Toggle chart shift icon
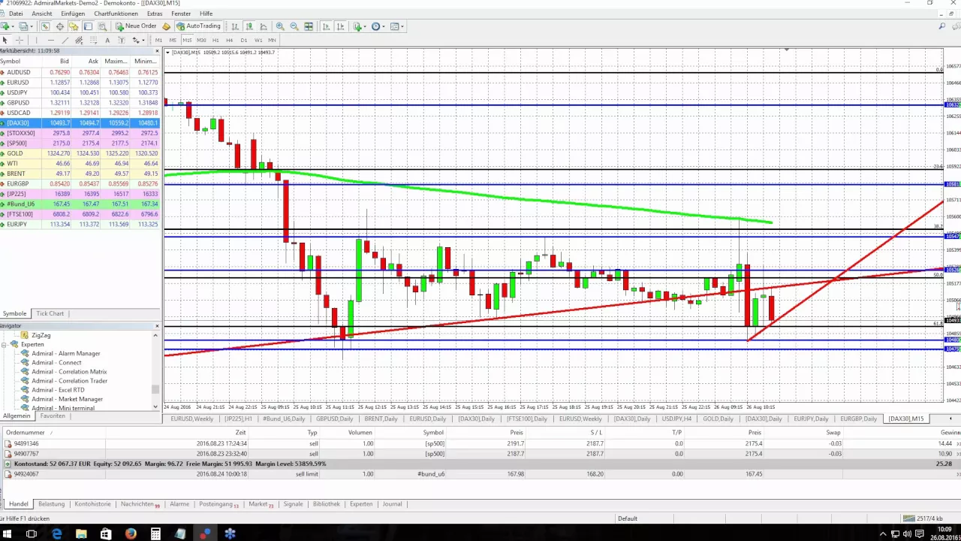This screenshot has height=541, width=961. pos(341,26)
